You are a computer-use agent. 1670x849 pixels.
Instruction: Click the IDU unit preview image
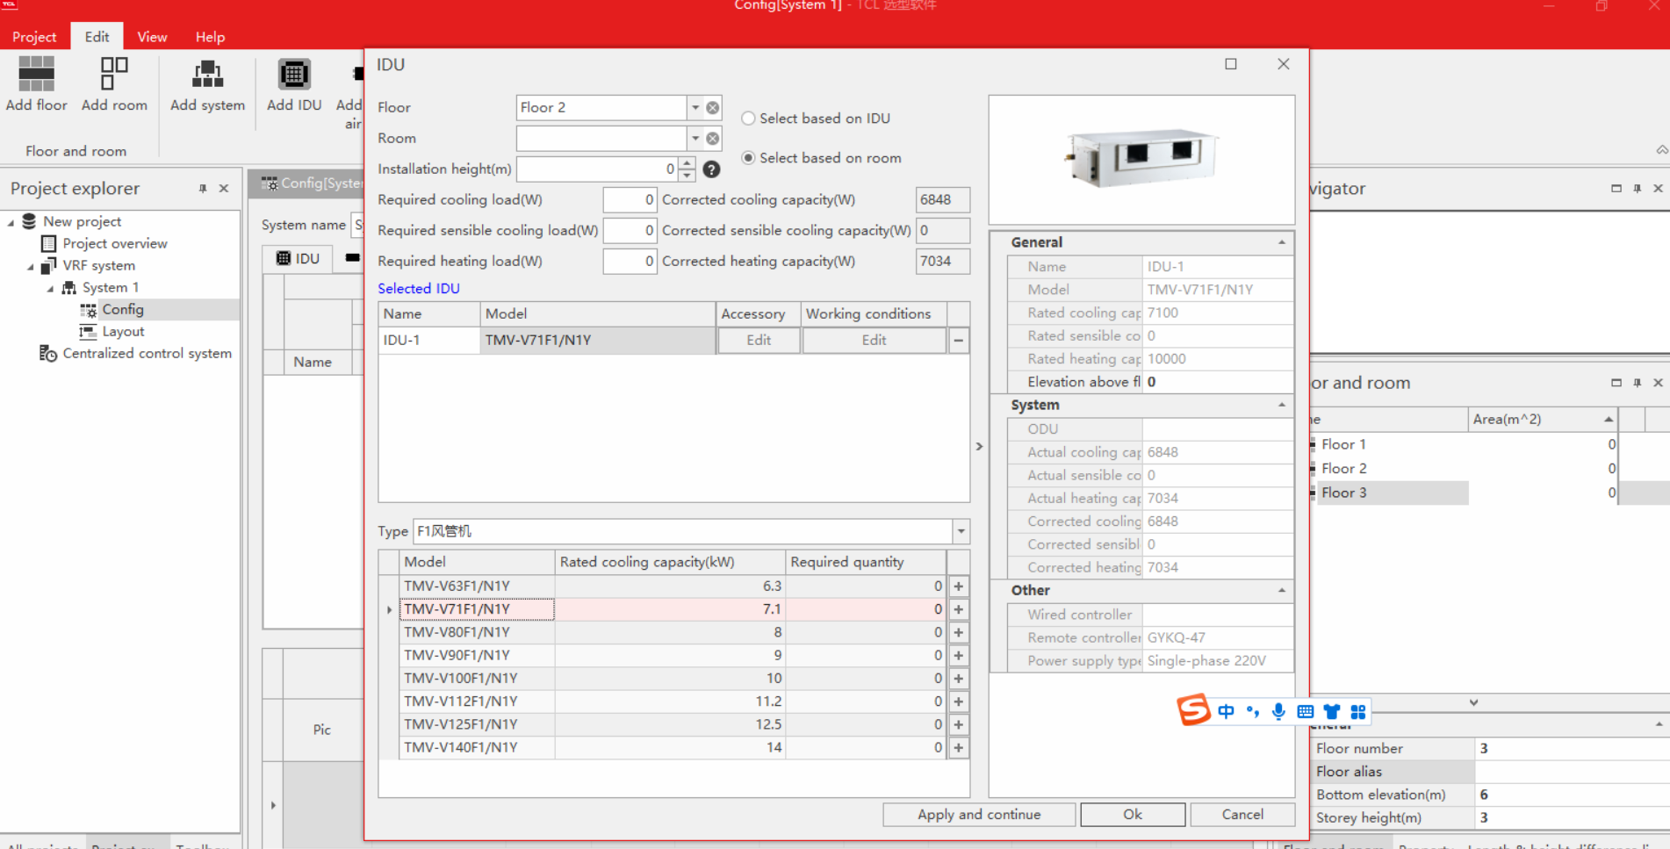click(1141, 159)
